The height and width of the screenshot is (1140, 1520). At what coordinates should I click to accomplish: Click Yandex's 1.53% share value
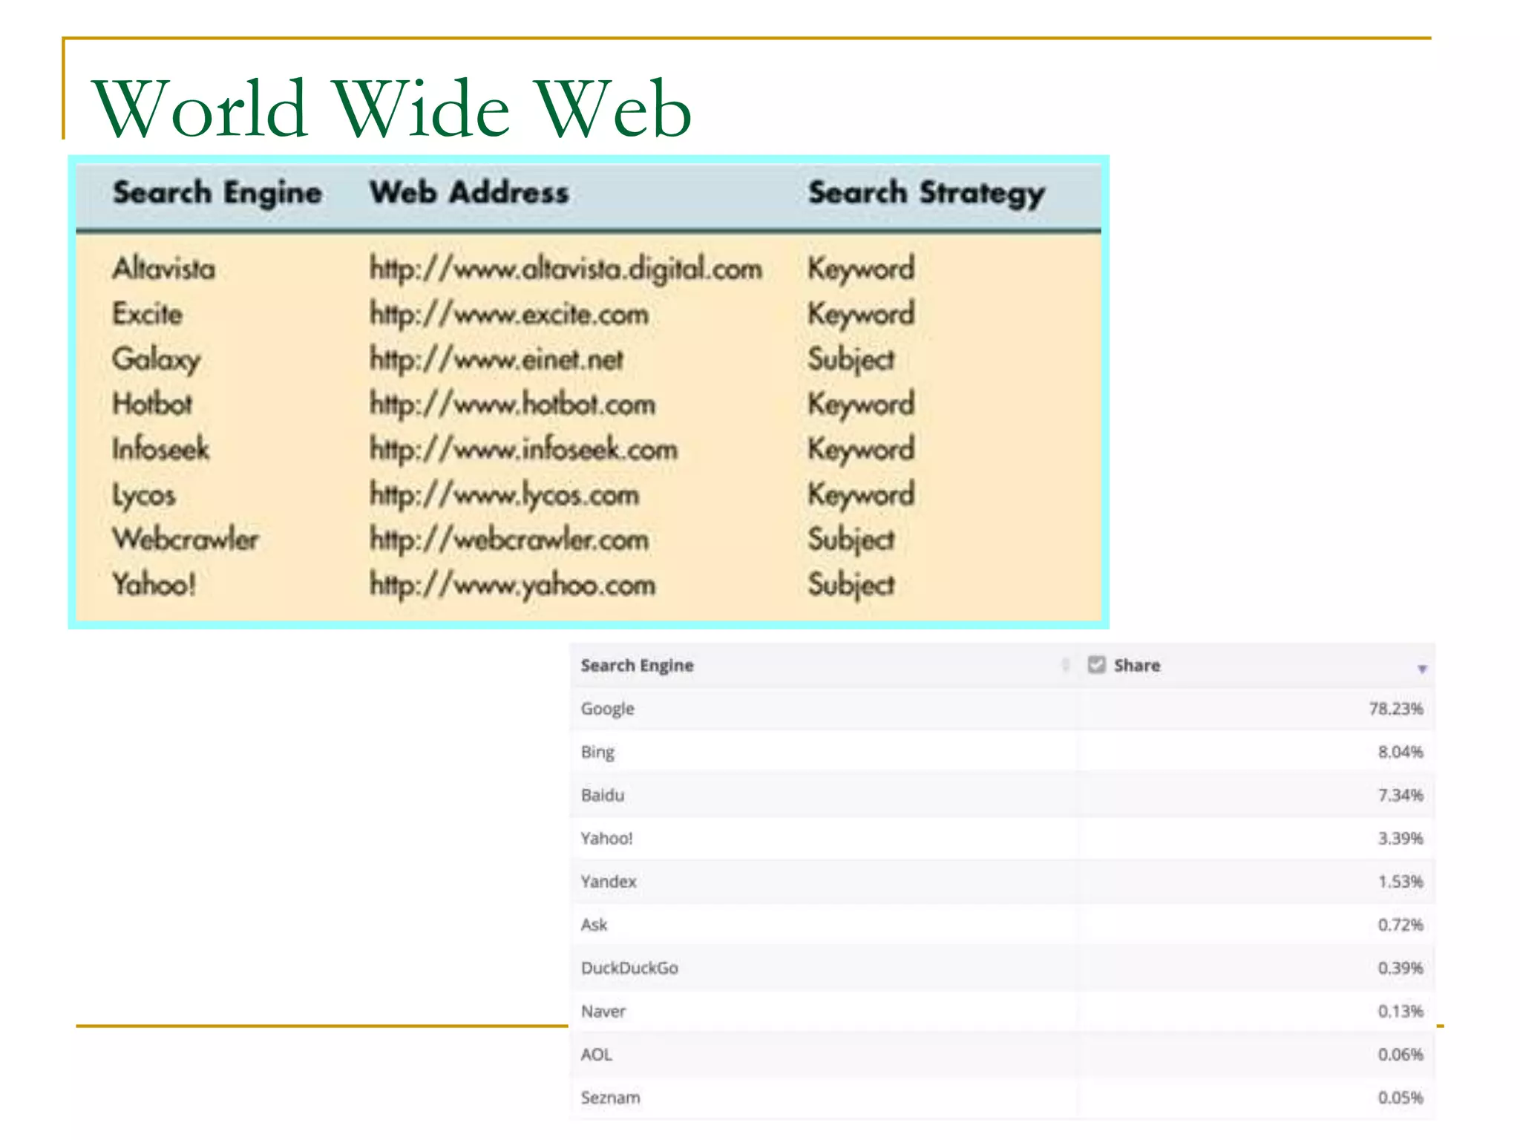coord(1401,881)
